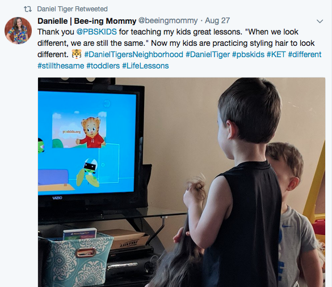Enlarge the attached photo of kids watching TV
Screen dimensions: 332x287
pos(182,182)
